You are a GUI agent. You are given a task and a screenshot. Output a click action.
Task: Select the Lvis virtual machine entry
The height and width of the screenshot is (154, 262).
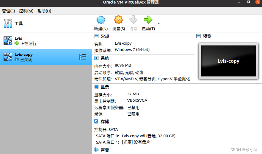click(x=46, y=41)
